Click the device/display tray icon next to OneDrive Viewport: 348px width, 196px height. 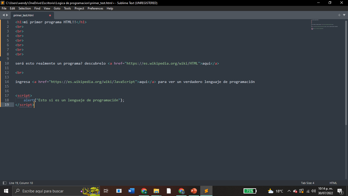(x=302, y=191)
